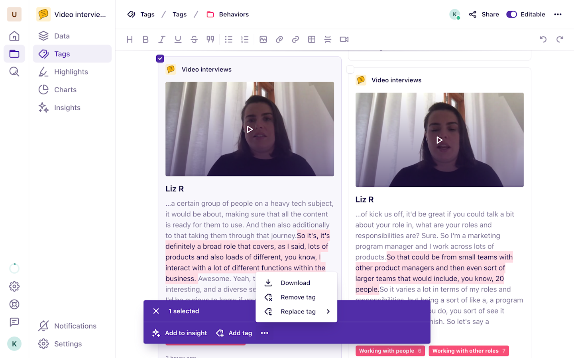Click the '1 selected' label
574x358 pixels.
[184, 311]
